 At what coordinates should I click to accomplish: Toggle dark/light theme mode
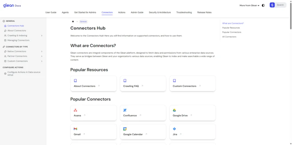click(263, 5)
